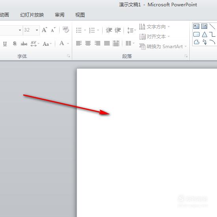
Task: Apply numbered list formatting
Action: (92, 30)
